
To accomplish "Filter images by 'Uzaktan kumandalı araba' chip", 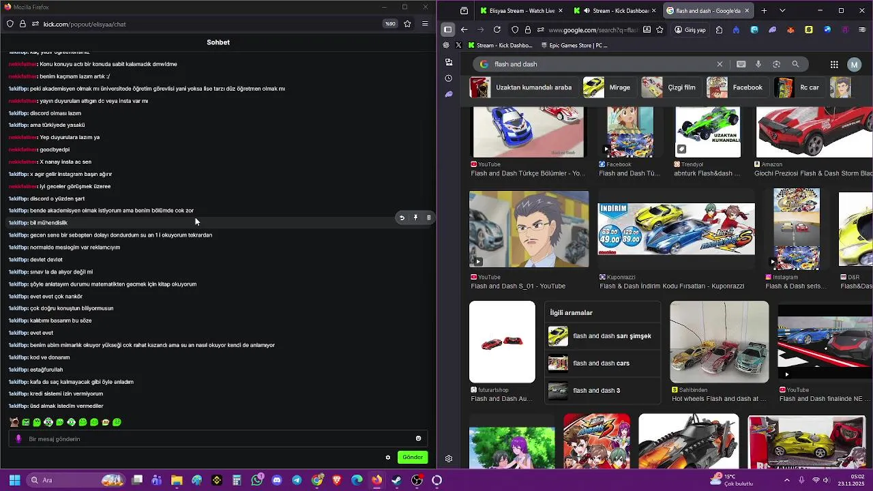I will (523, 87).
